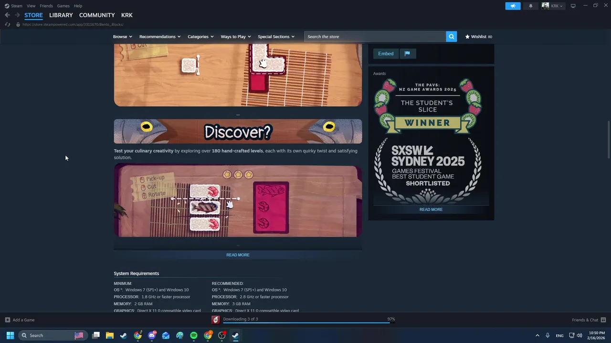Click the Student's Slice Winner award
This screenshot has width=611, height=343.
click(428, 107)
